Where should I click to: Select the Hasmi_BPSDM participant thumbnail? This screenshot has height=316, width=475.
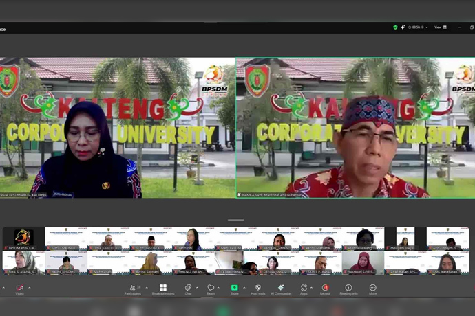[x=66, y=263]
